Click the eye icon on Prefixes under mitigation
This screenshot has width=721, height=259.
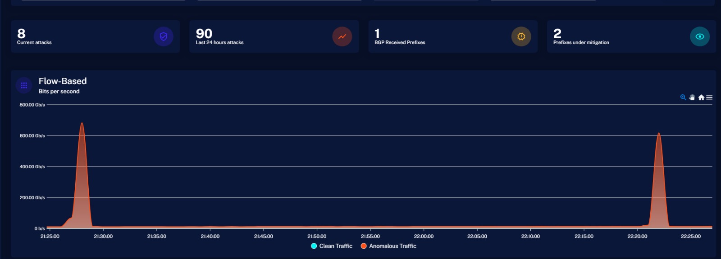[x=699, y=36]
